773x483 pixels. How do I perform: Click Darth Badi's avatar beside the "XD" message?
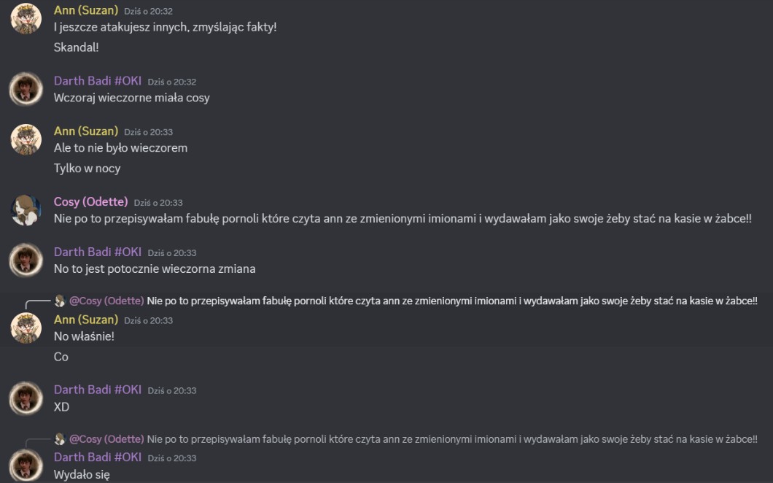click(x=26, y=398)
